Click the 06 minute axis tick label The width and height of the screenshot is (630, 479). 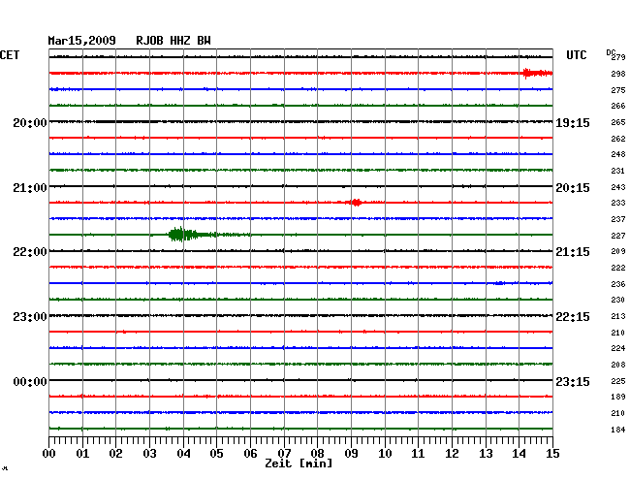pyautogui.click(x=250, y=454)
